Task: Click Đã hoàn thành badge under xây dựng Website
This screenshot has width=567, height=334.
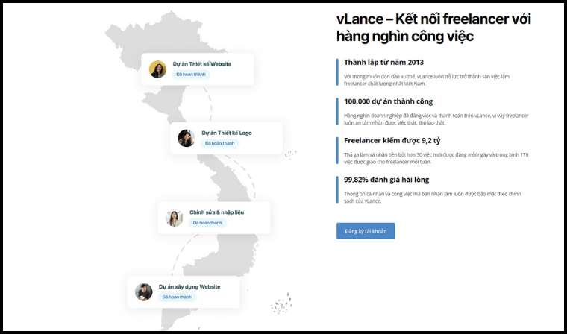Action: [x=178, y=297]
